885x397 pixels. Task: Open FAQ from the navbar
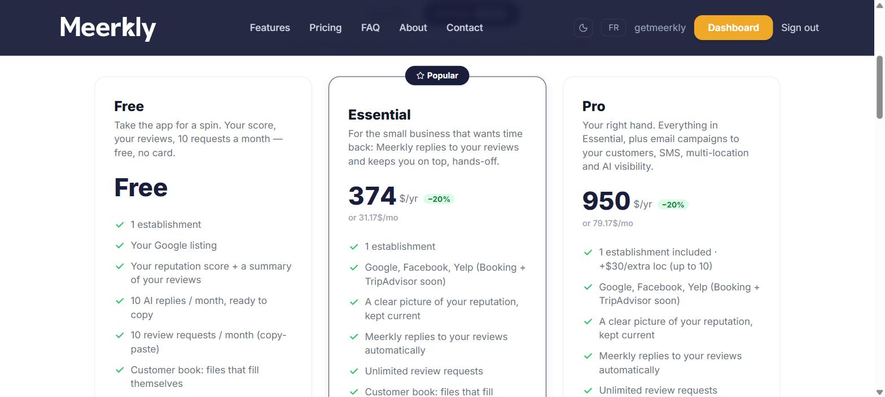click(x=370, y=28)
